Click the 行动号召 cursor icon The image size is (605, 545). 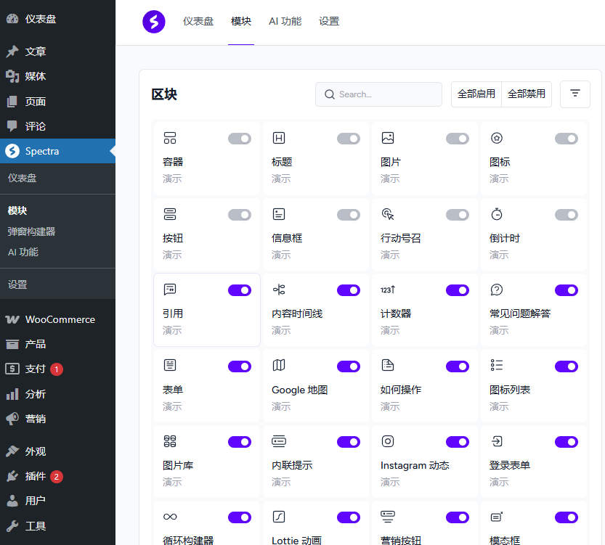(x=388, y=214)
